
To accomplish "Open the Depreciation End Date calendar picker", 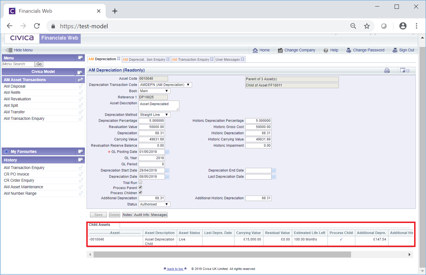I will tap(274, 171).
